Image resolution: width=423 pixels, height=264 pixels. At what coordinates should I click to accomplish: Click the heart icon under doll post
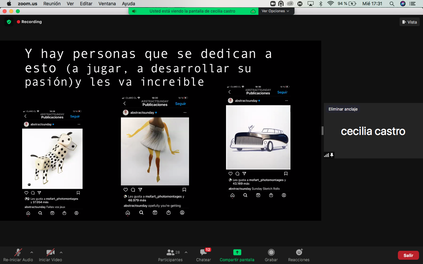126,190
